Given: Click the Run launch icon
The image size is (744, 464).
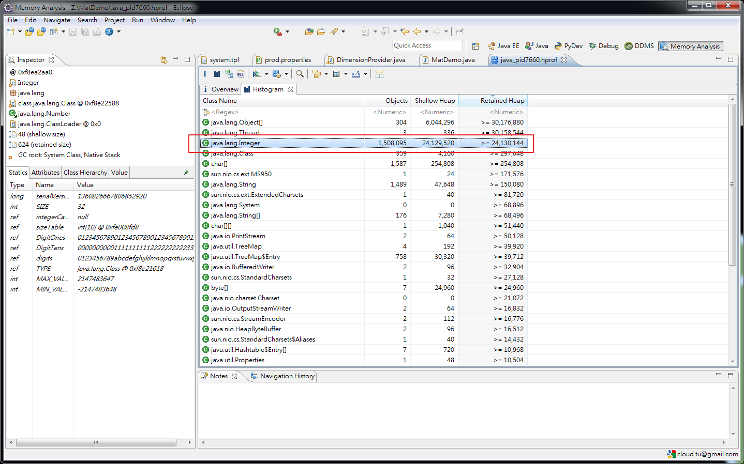Looking at the screenshot, I should 278,32.
